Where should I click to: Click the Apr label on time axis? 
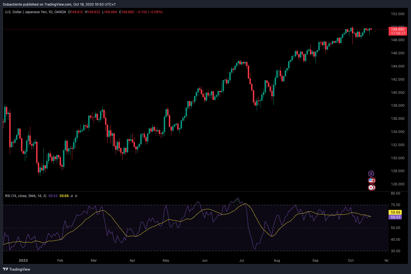pos(132,261)
